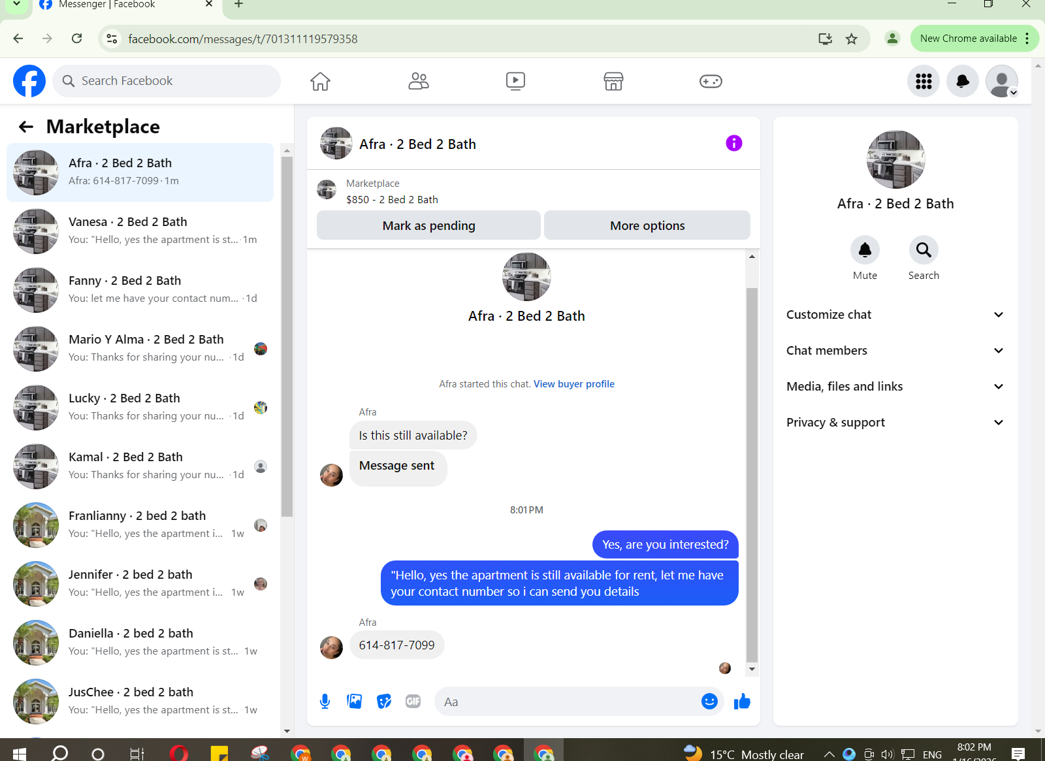
Task: Record a voice clip with microphone icon
Action: point(325,702)
